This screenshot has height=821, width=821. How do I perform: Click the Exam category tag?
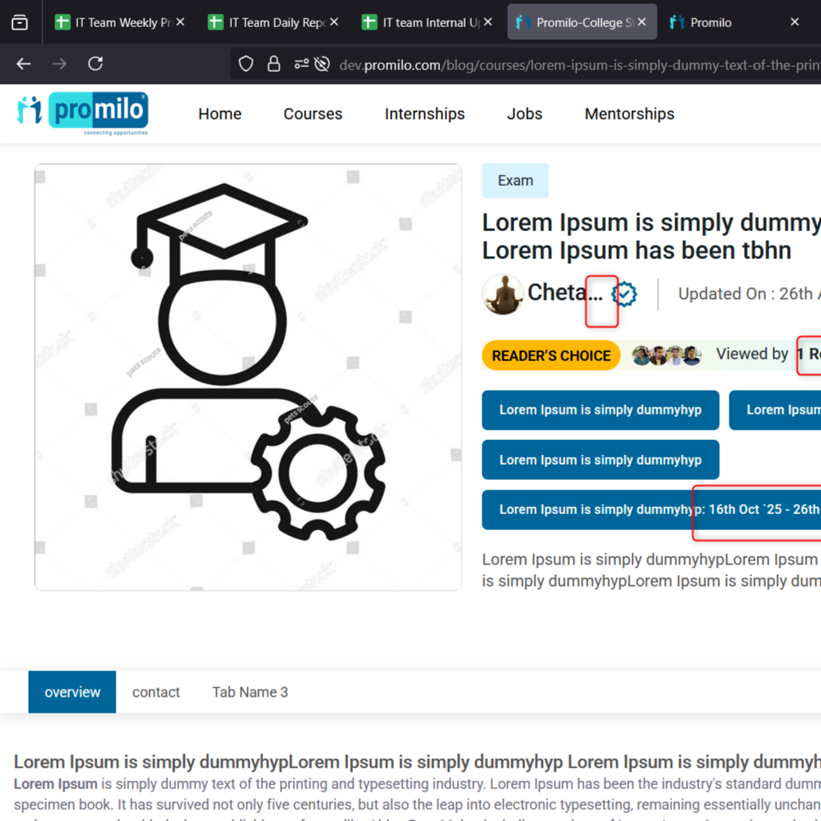click(515, 181)
